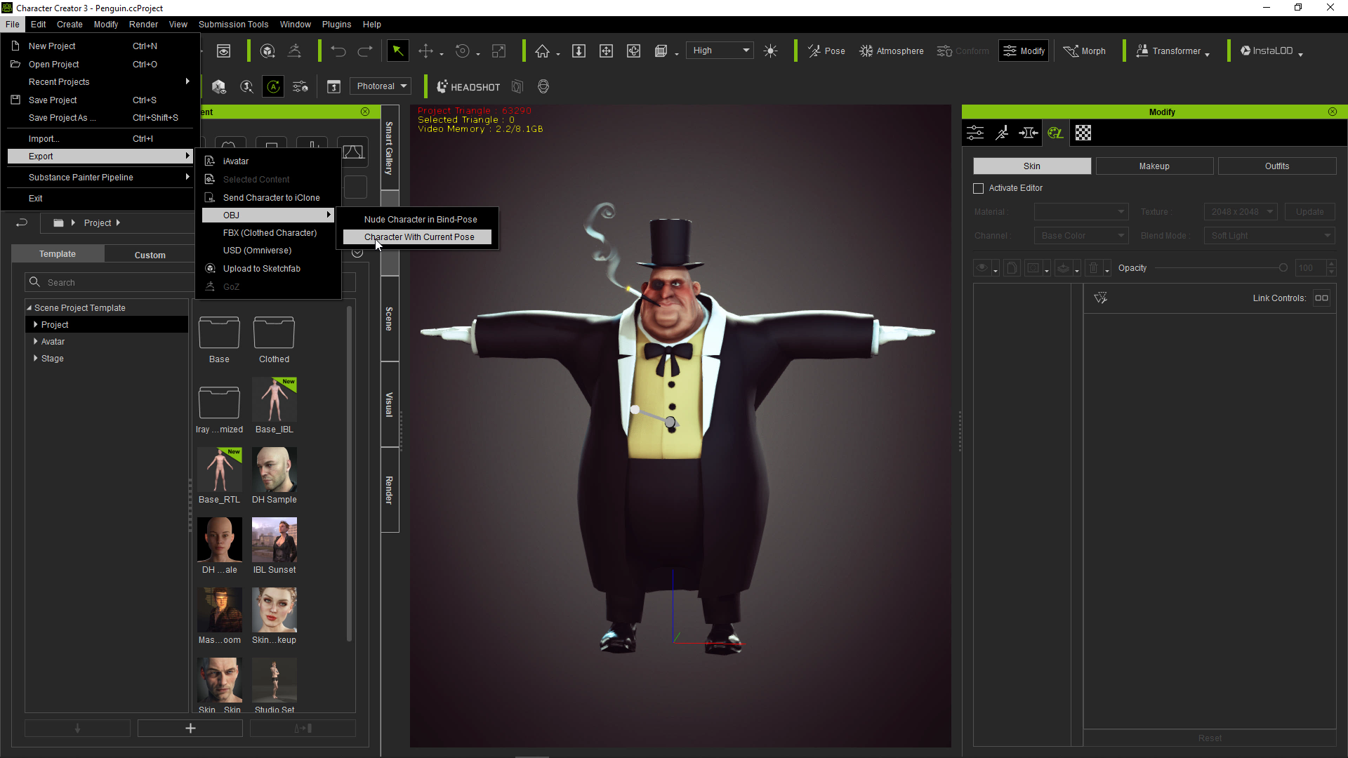Viewport: 1348px width, 758px height.
Task: Toggle the green A auto-update icon
Action: click(273, 87)
